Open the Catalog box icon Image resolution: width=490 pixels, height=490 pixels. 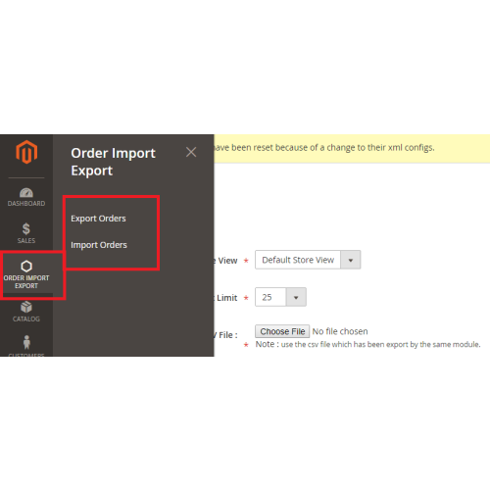(26, 307)
